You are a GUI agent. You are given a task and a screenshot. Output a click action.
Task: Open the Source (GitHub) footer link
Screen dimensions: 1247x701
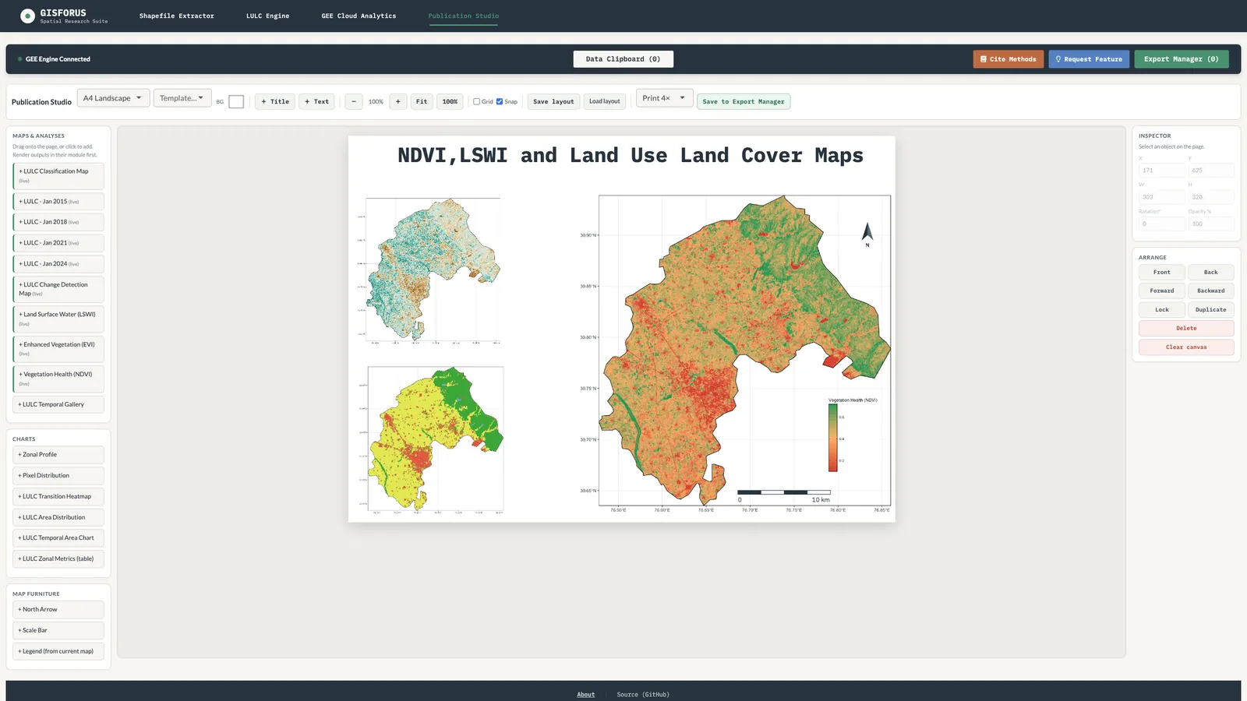click(x=643, y=694)
